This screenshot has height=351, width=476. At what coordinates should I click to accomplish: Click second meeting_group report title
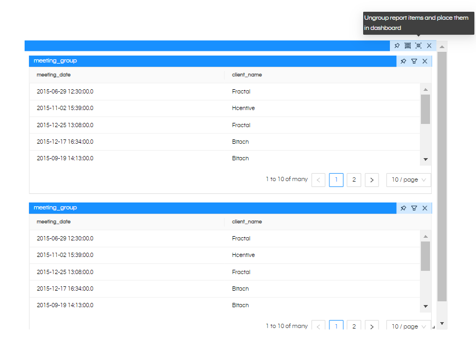pyautogui.click(x=55, y=208)
